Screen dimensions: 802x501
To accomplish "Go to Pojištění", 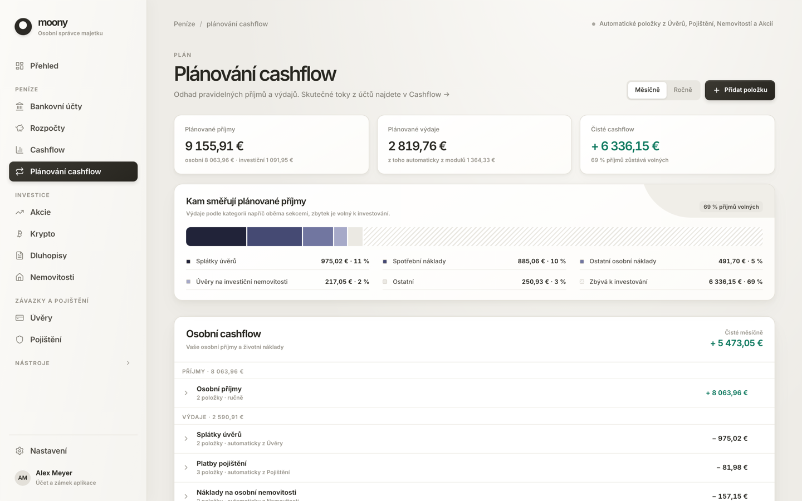I will (73, 340).
